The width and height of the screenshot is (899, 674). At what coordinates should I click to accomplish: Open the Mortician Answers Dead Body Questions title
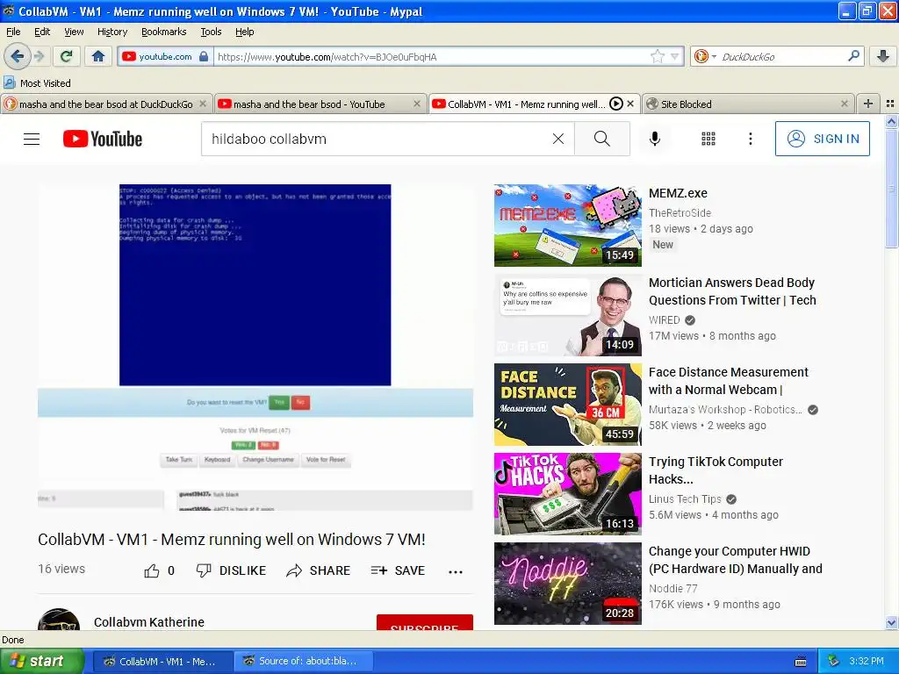732,291
